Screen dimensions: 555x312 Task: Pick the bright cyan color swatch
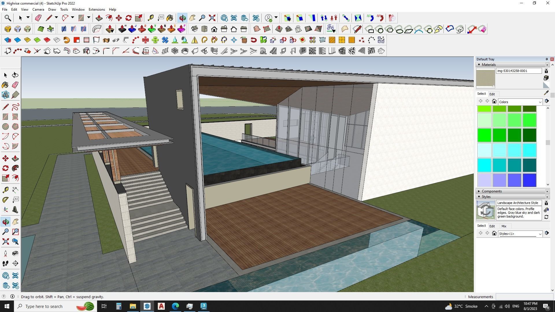coord(484,165)
